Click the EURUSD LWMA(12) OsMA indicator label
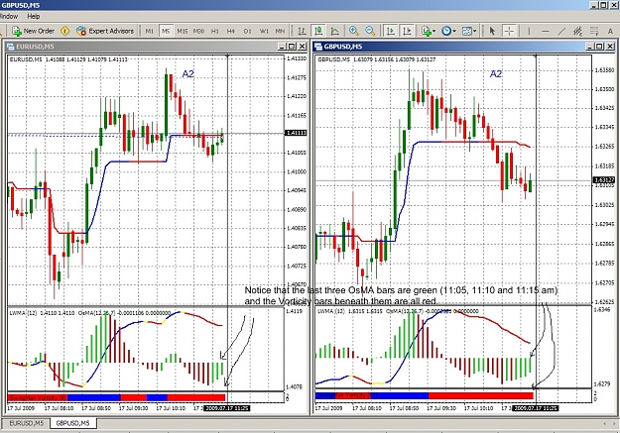Viewport: 620px width, 433px height. 89,313
